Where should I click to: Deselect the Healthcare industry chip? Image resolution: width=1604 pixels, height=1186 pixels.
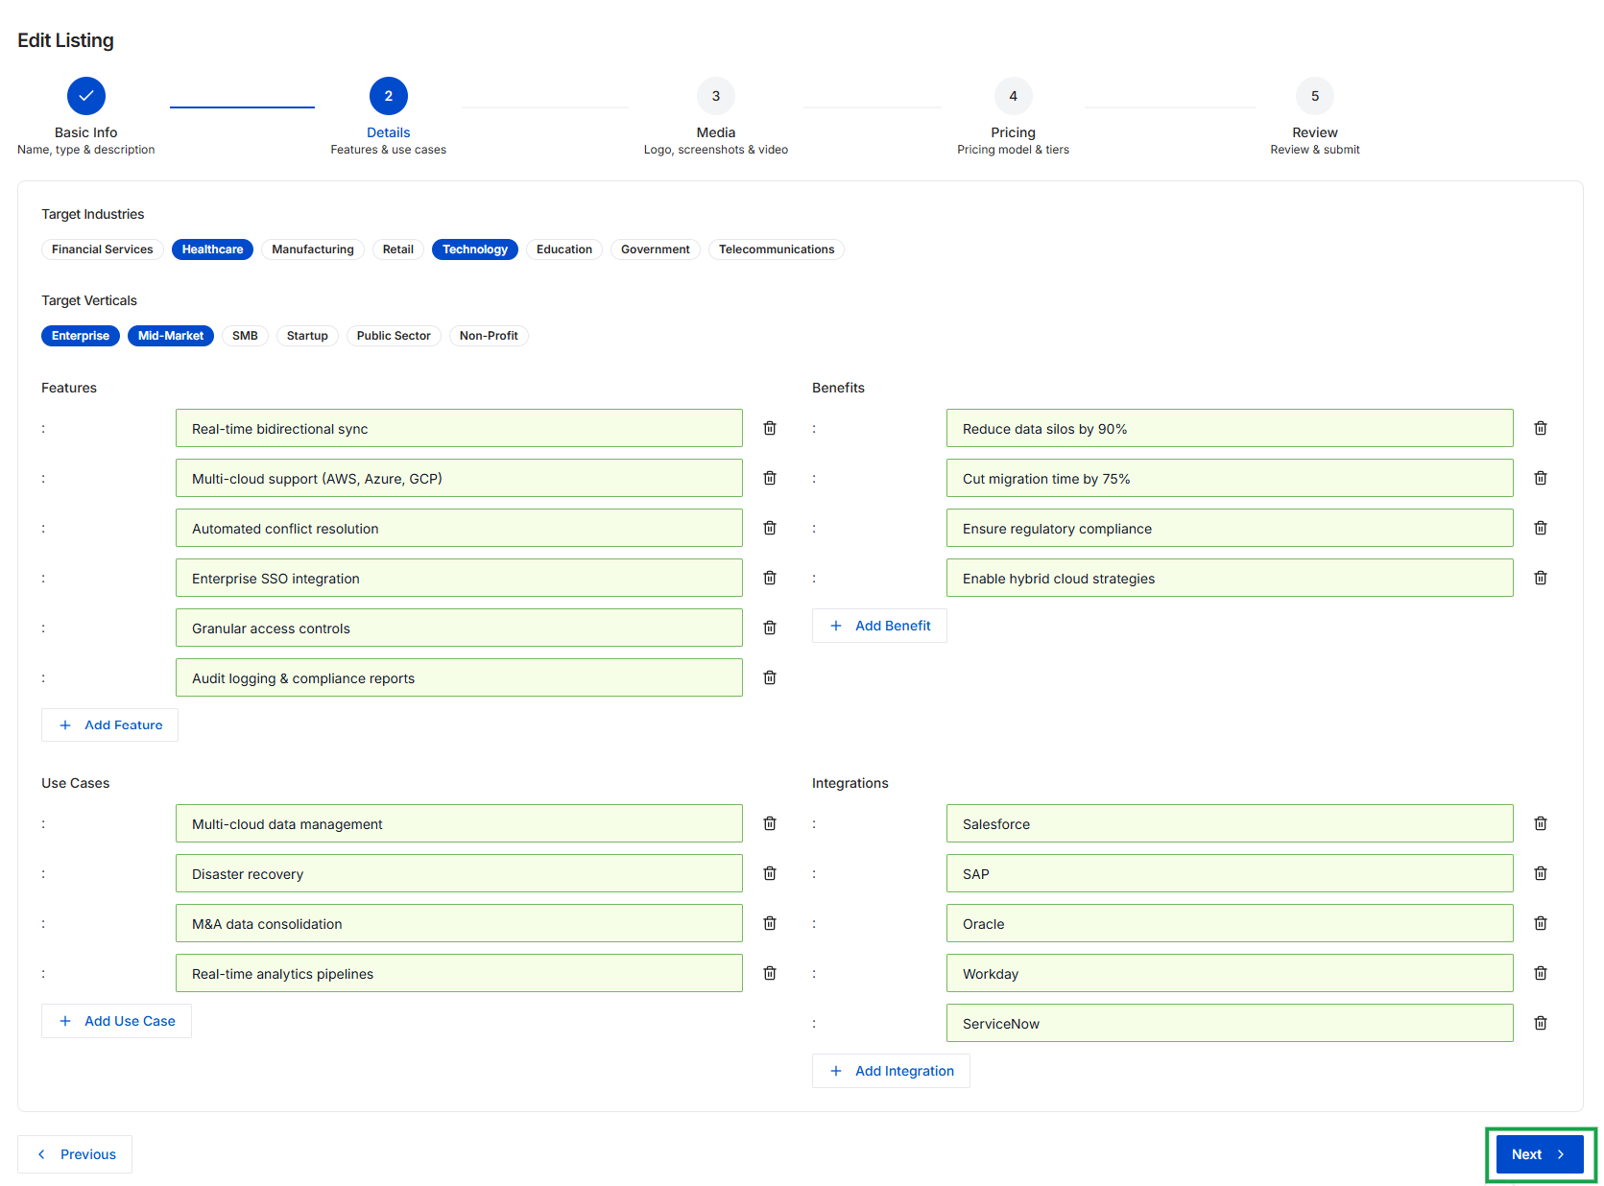point(212,249)
